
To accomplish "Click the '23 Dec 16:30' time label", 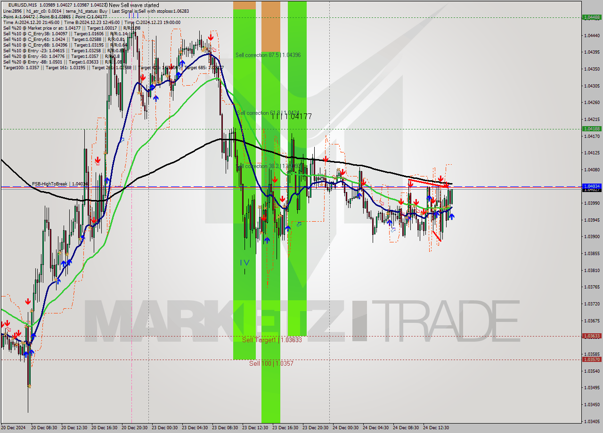I will pos(285,428).
